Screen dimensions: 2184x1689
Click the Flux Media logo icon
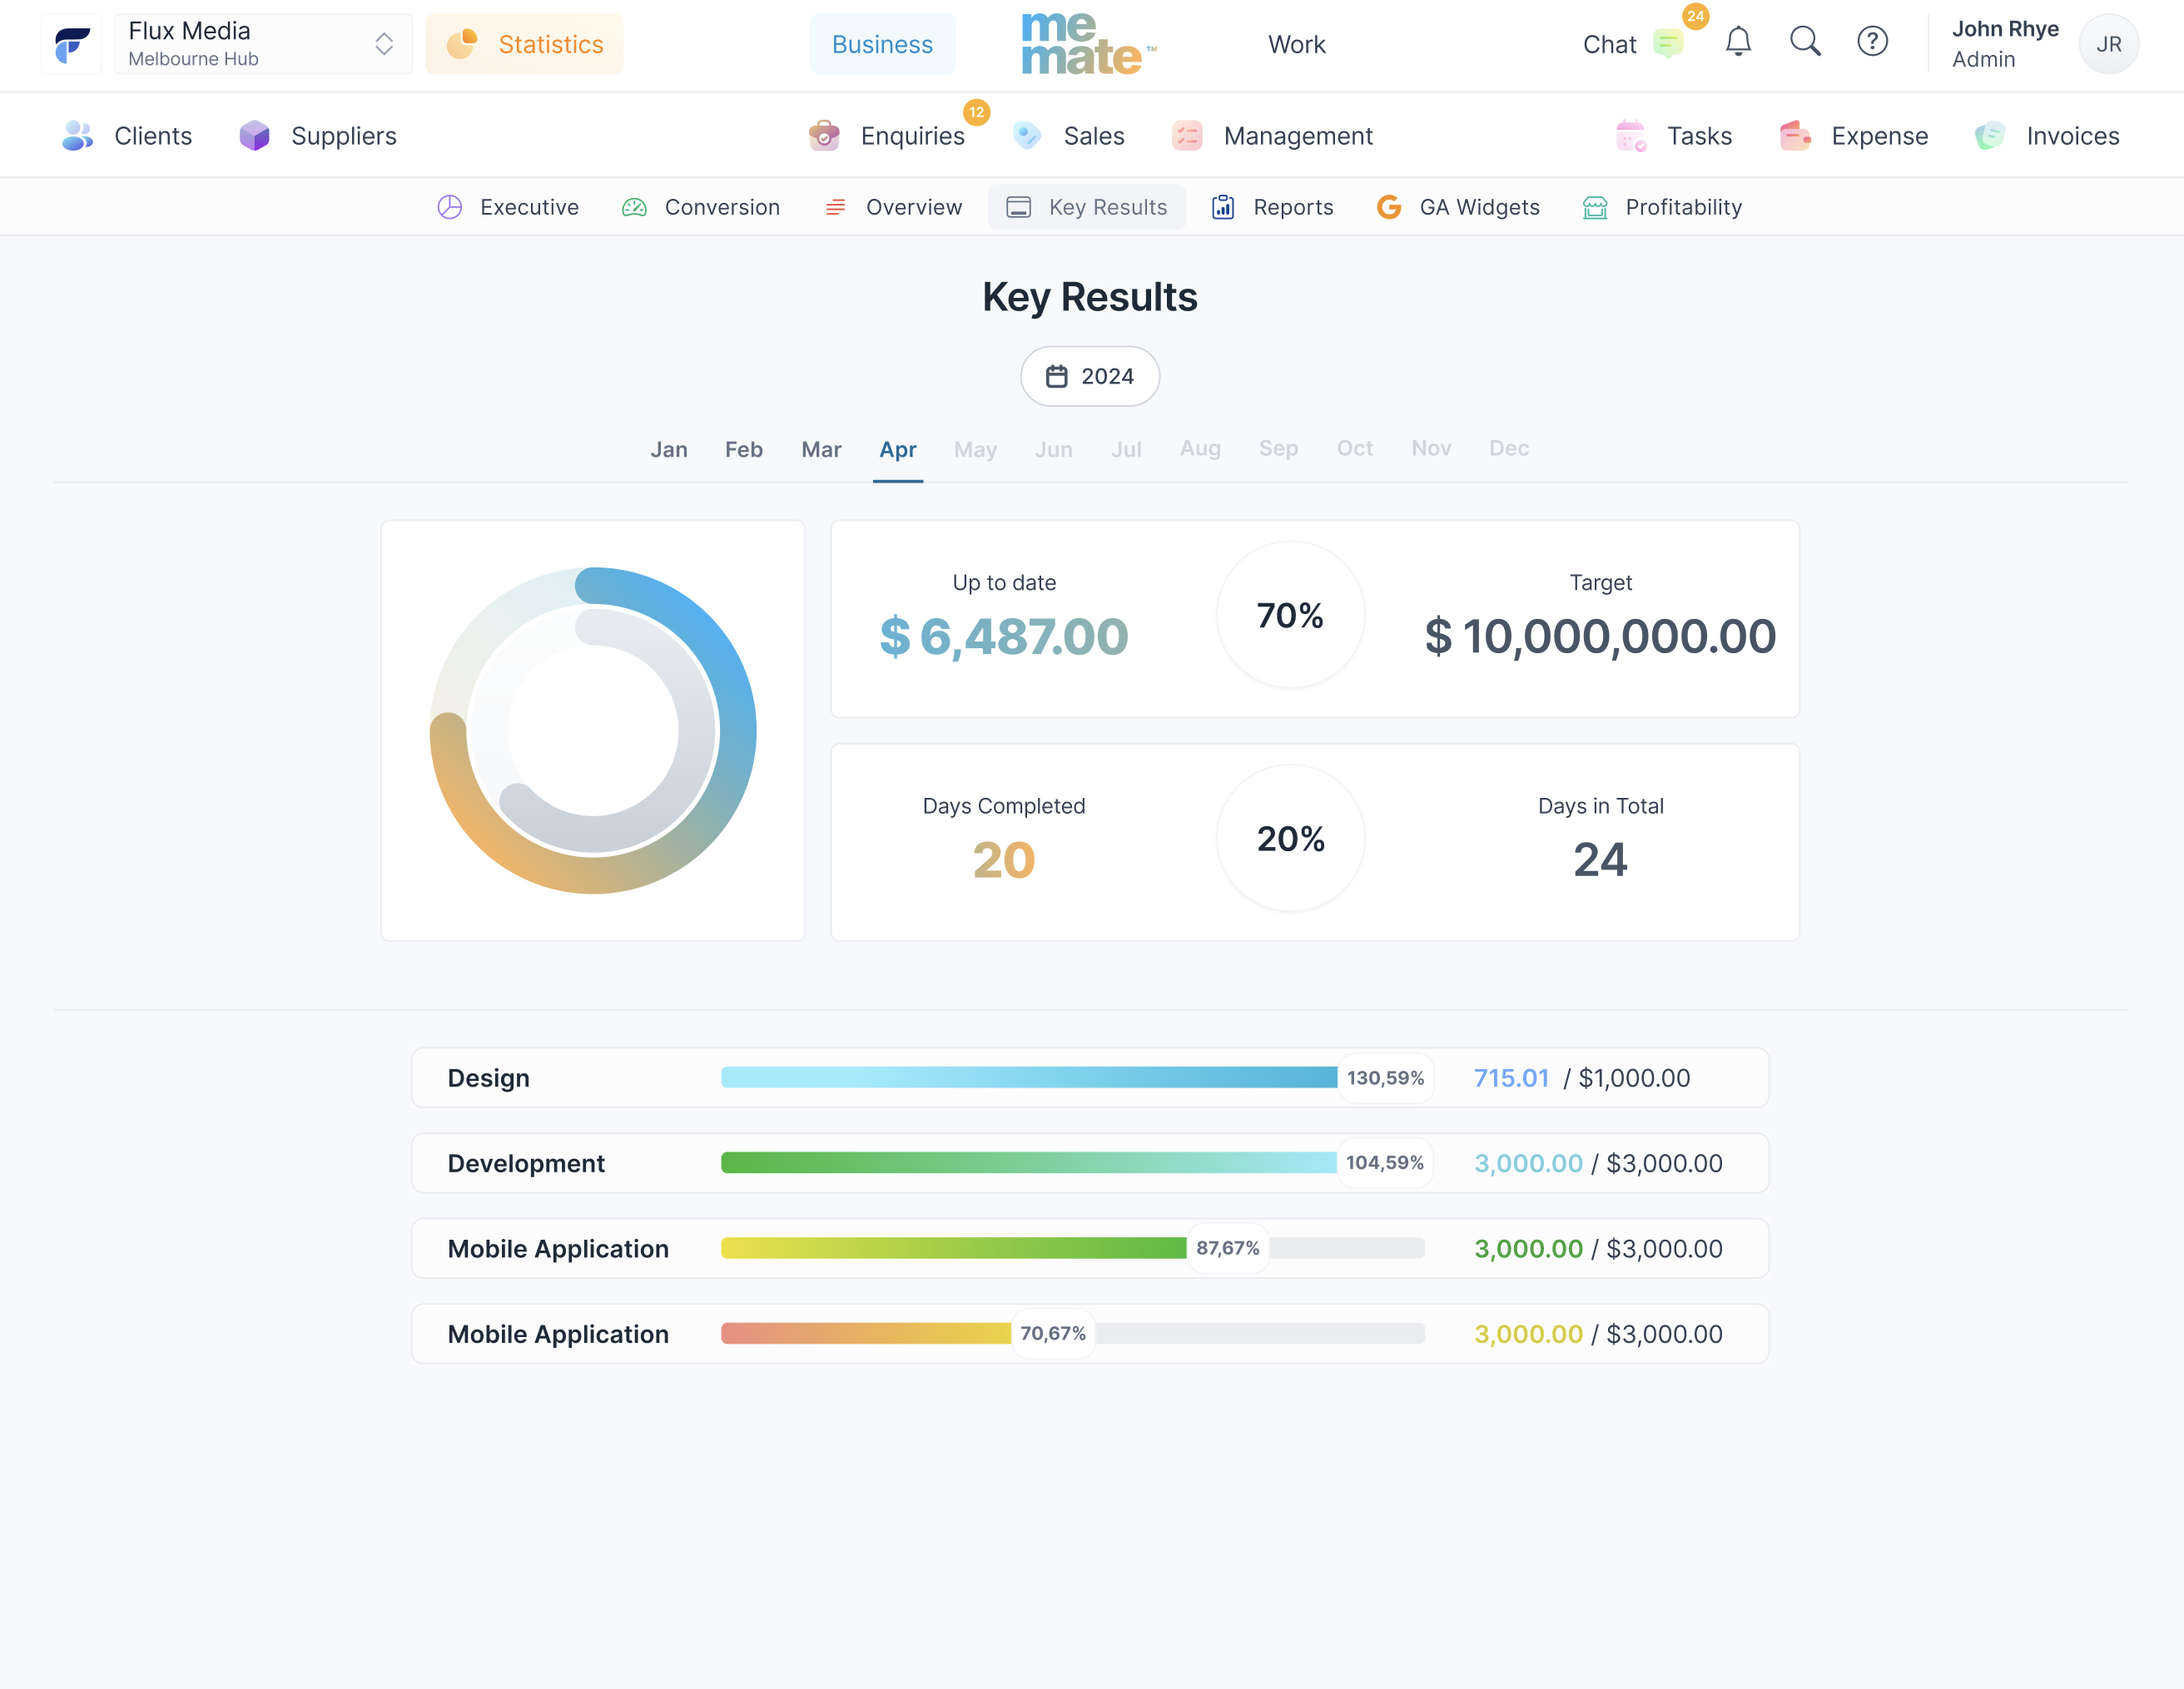[72, 44]
